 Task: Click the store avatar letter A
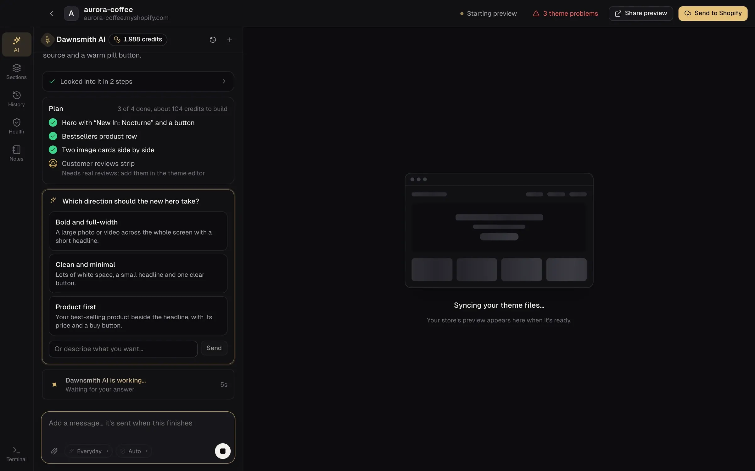[71, 14]
